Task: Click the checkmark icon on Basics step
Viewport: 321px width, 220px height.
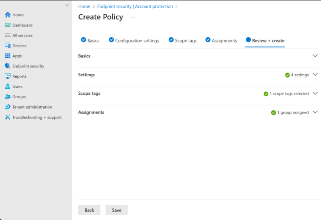Action: point(83,40)
